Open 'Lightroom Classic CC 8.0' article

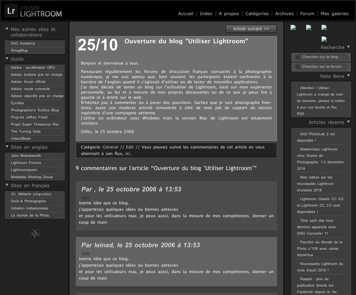[x=320, y=205]
